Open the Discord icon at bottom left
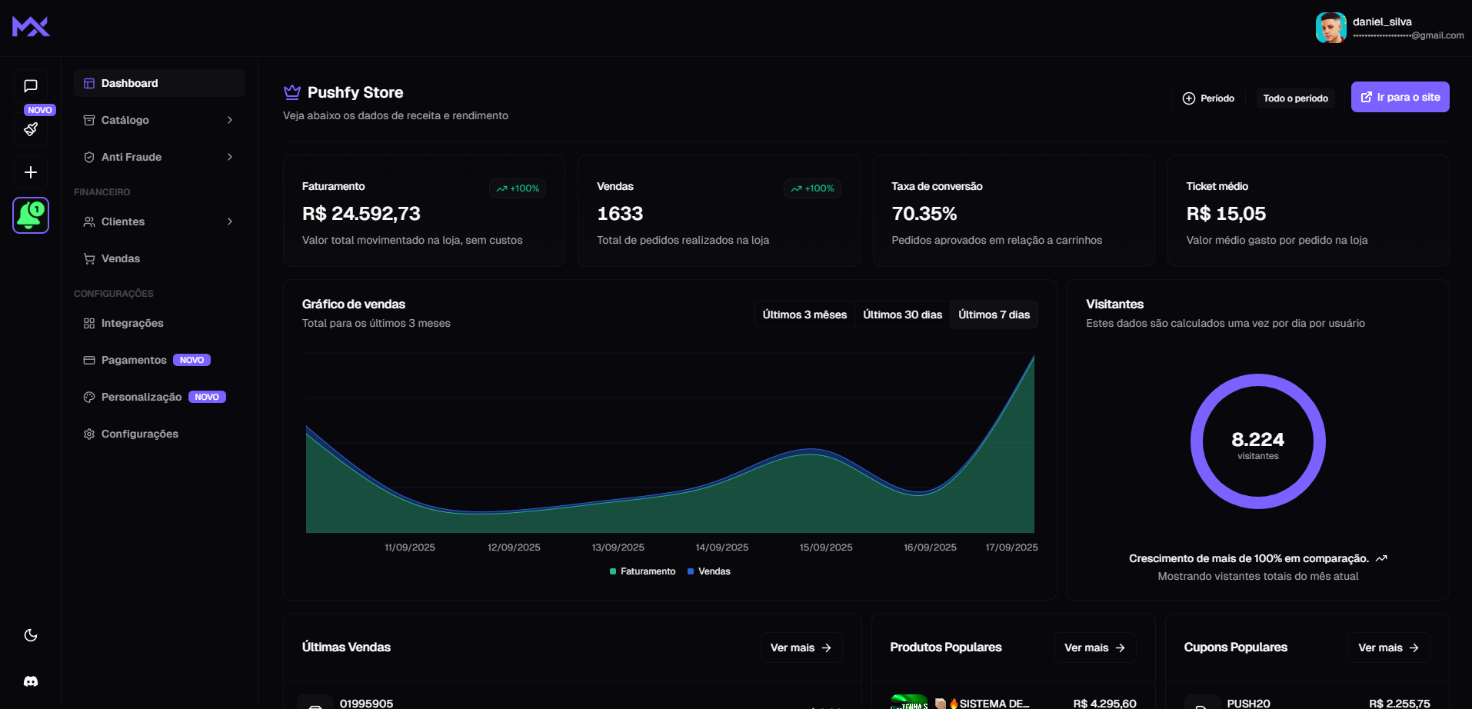 [31, 681]
